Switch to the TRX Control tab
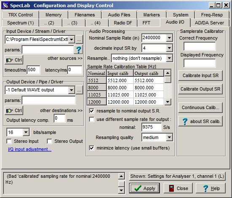 [20, 15]
